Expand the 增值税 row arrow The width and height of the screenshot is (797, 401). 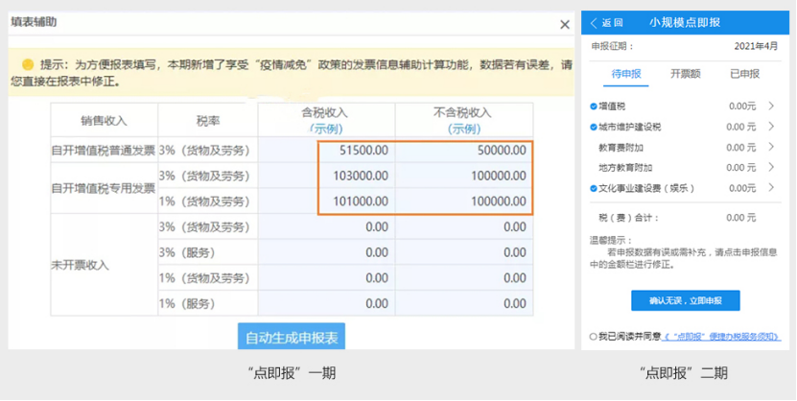[771, 106]
